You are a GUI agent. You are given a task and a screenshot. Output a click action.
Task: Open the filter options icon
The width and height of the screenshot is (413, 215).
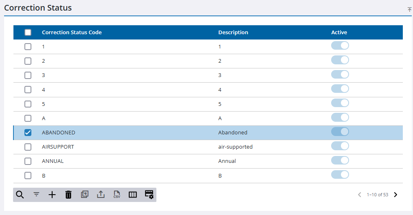pos(36,195)
